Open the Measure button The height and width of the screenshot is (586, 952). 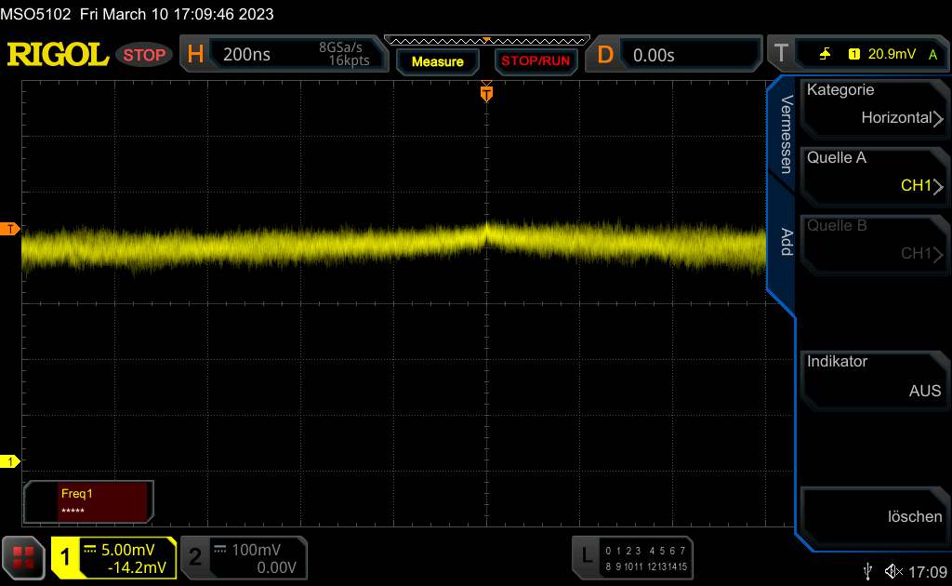437,61
